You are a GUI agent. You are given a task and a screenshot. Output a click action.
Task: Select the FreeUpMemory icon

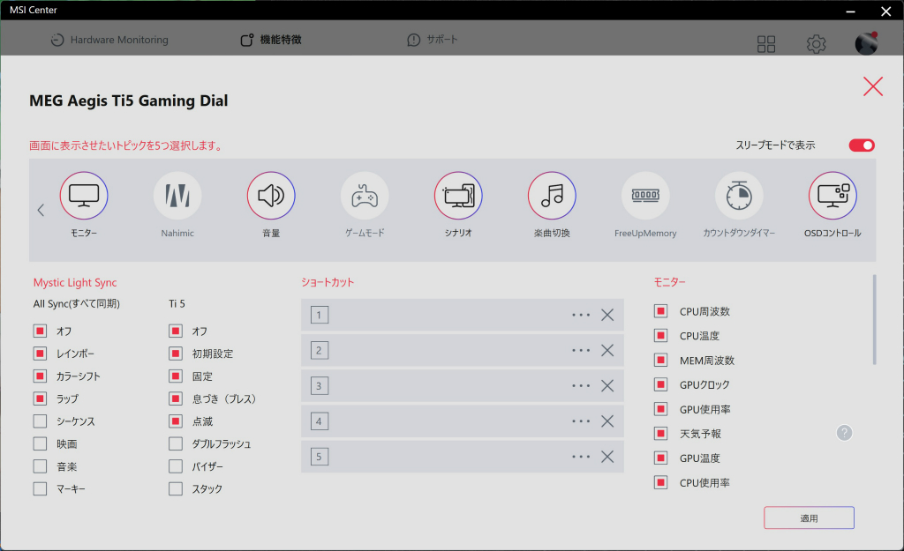645,196
